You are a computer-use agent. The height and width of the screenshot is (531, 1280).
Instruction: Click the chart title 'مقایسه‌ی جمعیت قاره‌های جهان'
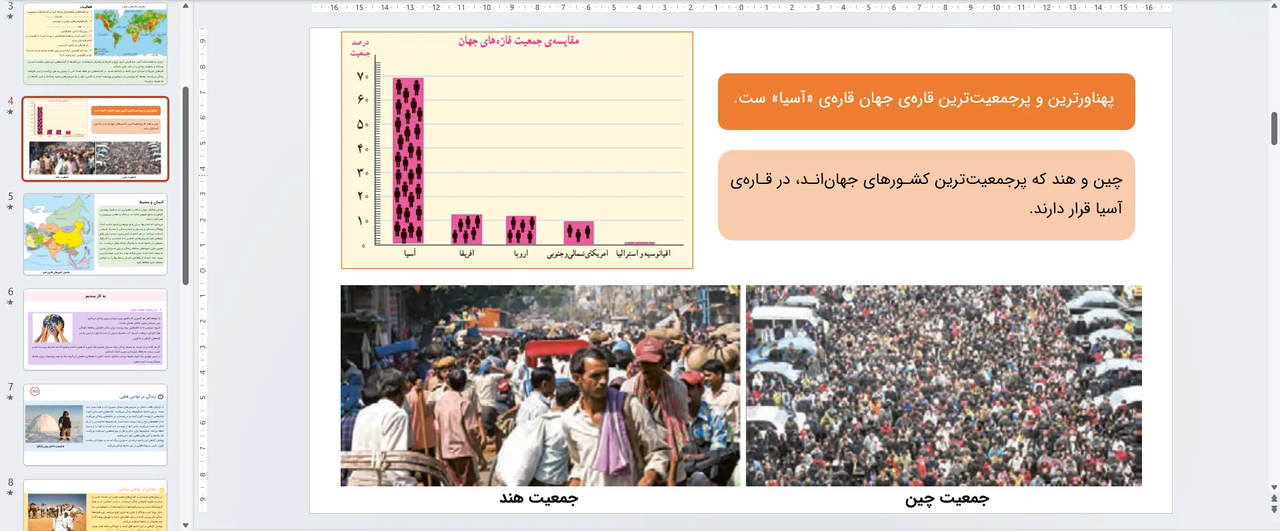click(x=518, y=41)
